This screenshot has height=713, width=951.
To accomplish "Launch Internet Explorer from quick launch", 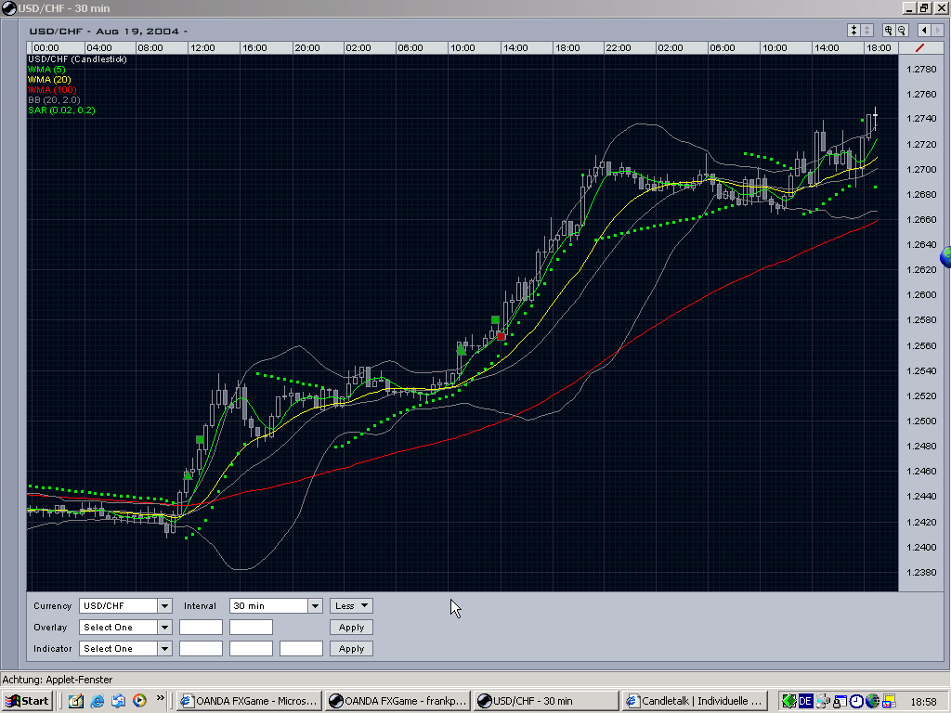I will [97, 701].
